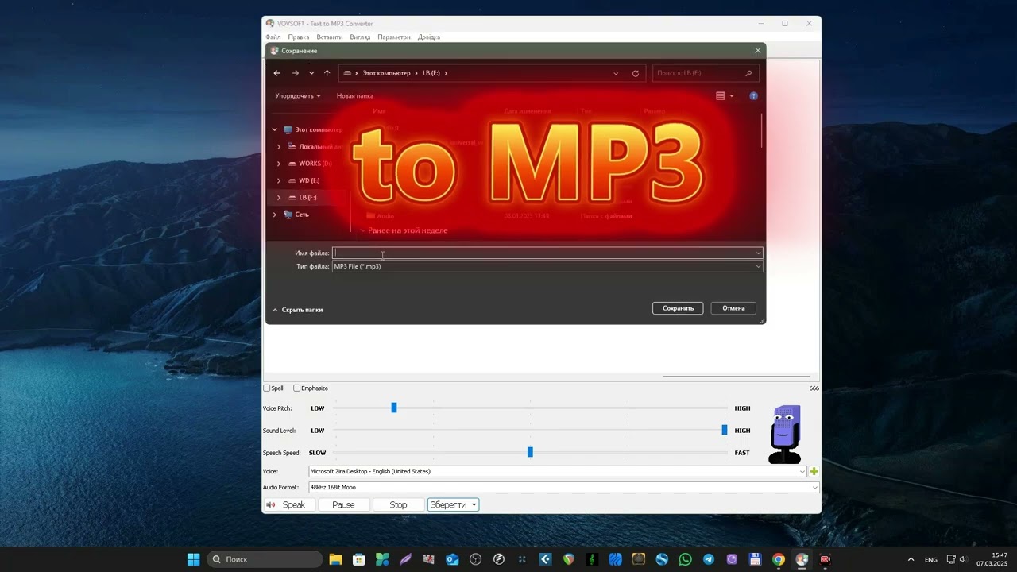Open the Voice selection dropdown
Viewport: 1017px width, 572px height.
tap(557, 471)
